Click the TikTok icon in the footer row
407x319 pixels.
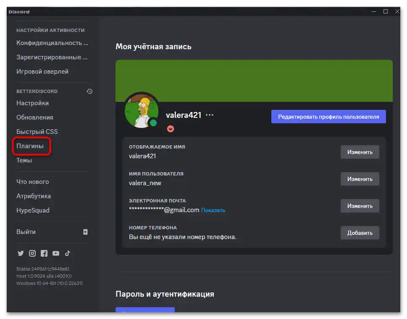tap(67, 253)
